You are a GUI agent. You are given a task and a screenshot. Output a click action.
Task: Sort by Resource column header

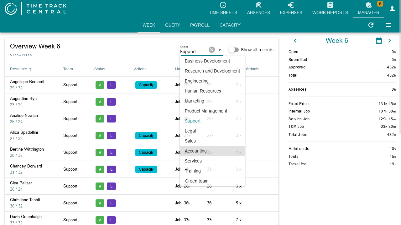pyautogui.click(x=18, y=69)
